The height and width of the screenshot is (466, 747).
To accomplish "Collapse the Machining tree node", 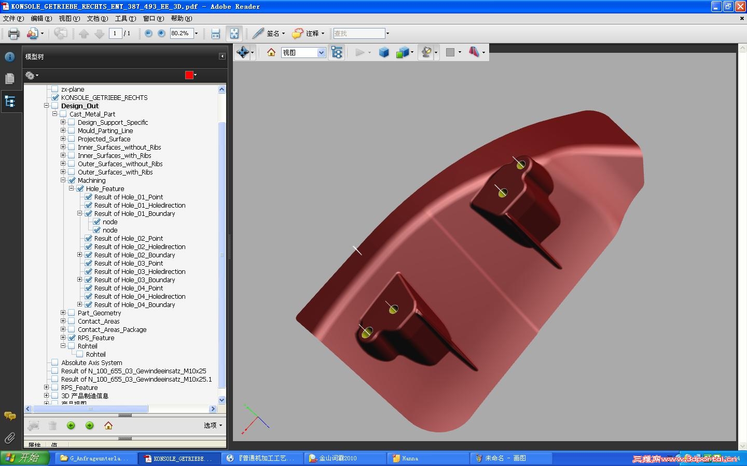I will point(63,180).
